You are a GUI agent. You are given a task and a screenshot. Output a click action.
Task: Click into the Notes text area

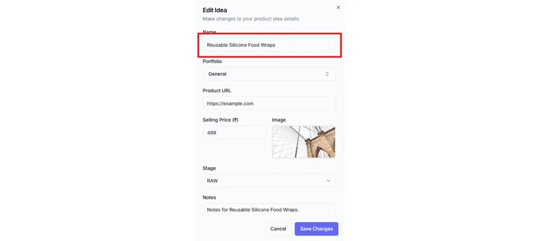click(x=269, y=210)
